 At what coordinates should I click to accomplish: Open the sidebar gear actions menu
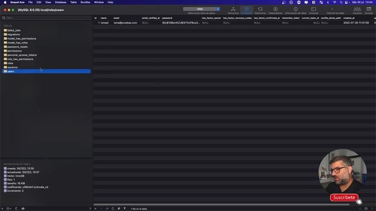click(x=8, y=209)
